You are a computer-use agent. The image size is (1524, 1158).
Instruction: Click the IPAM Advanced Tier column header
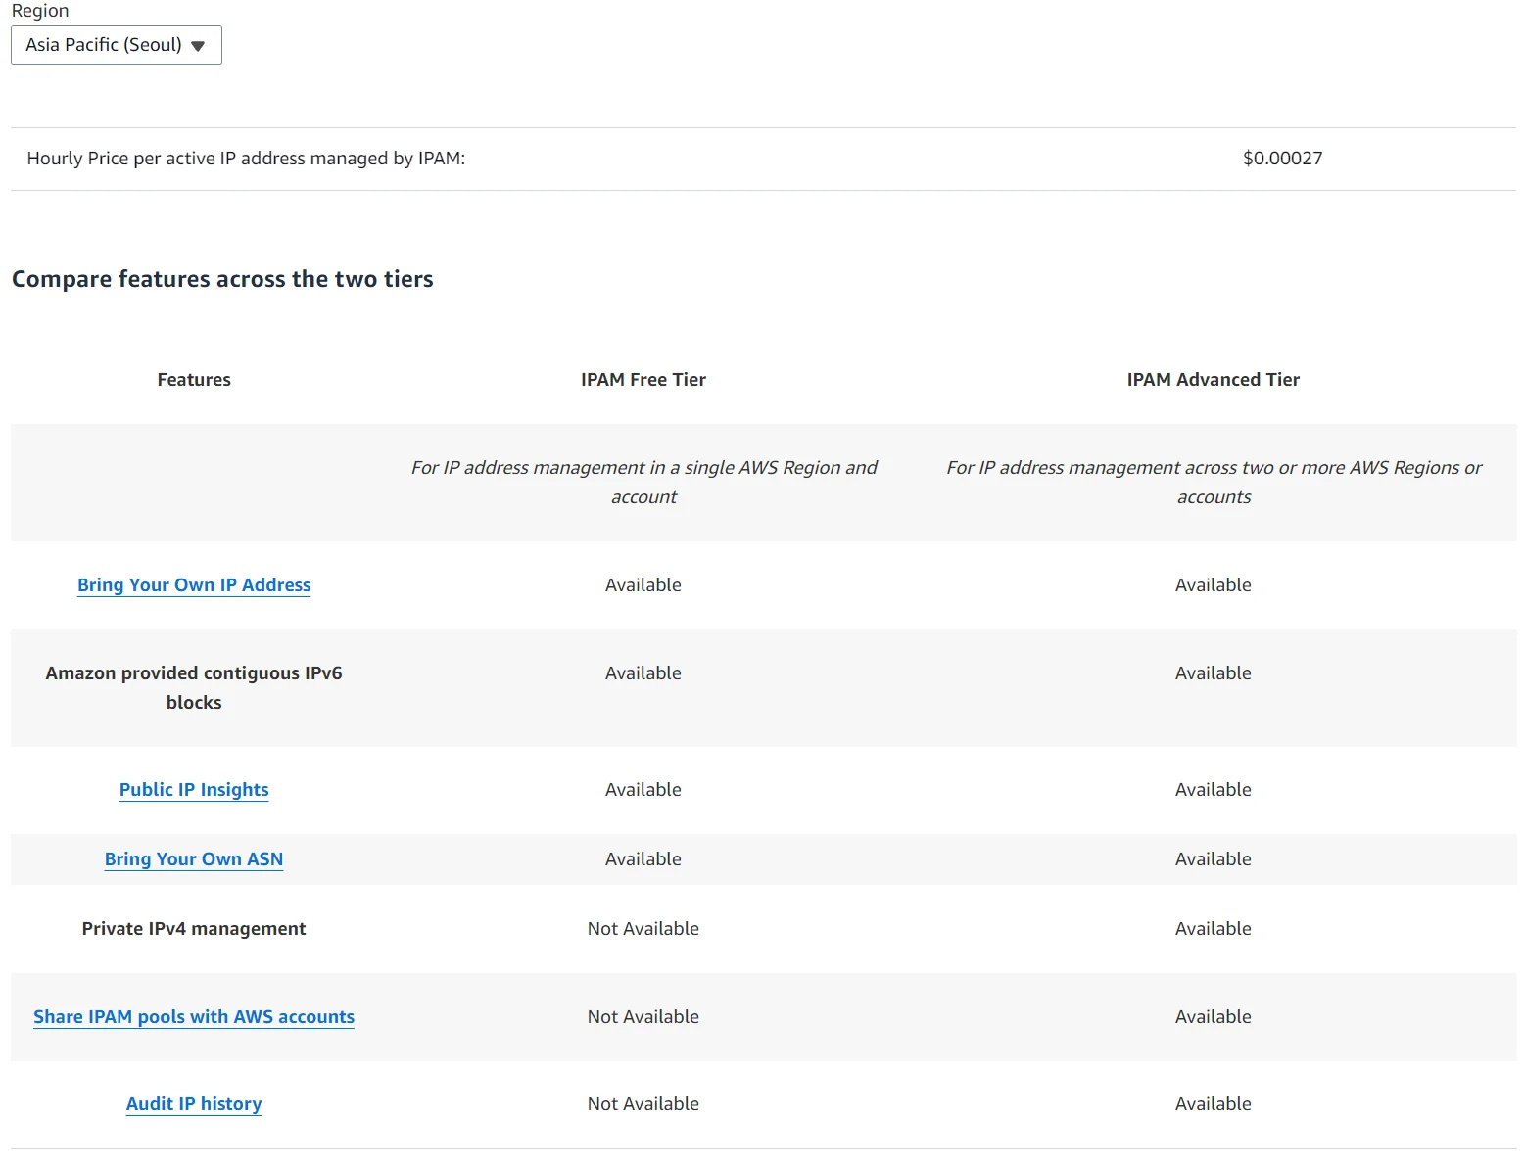(1213, 379)
